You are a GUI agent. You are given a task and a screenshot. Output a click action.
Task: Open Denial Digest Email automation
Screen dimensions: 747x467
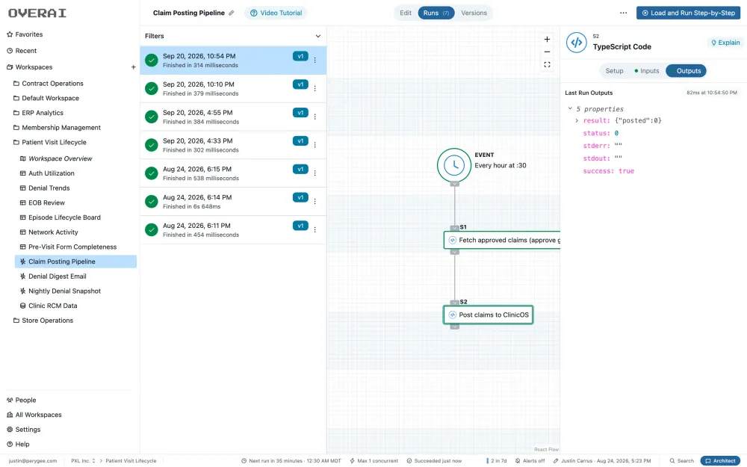58,276
